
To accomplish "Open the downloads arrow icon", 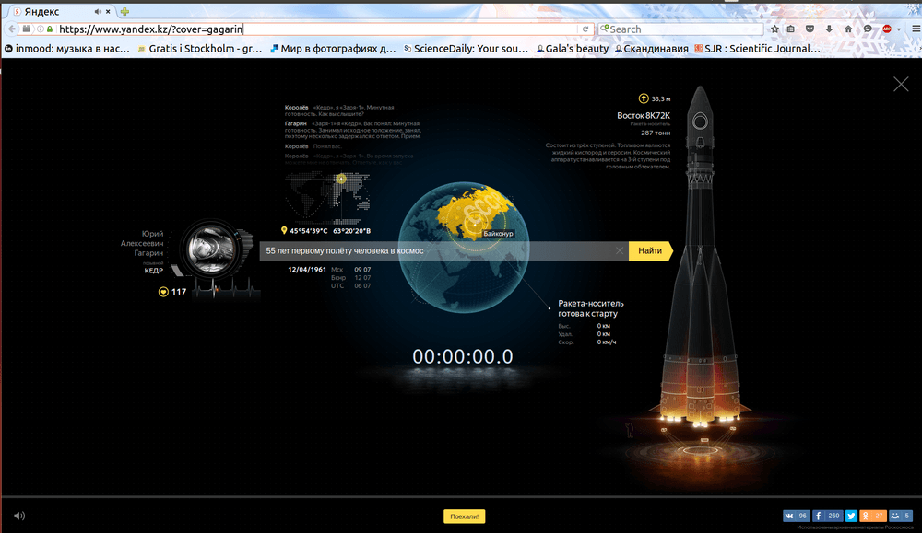I will pyautogui.click(x=829, y=29).
